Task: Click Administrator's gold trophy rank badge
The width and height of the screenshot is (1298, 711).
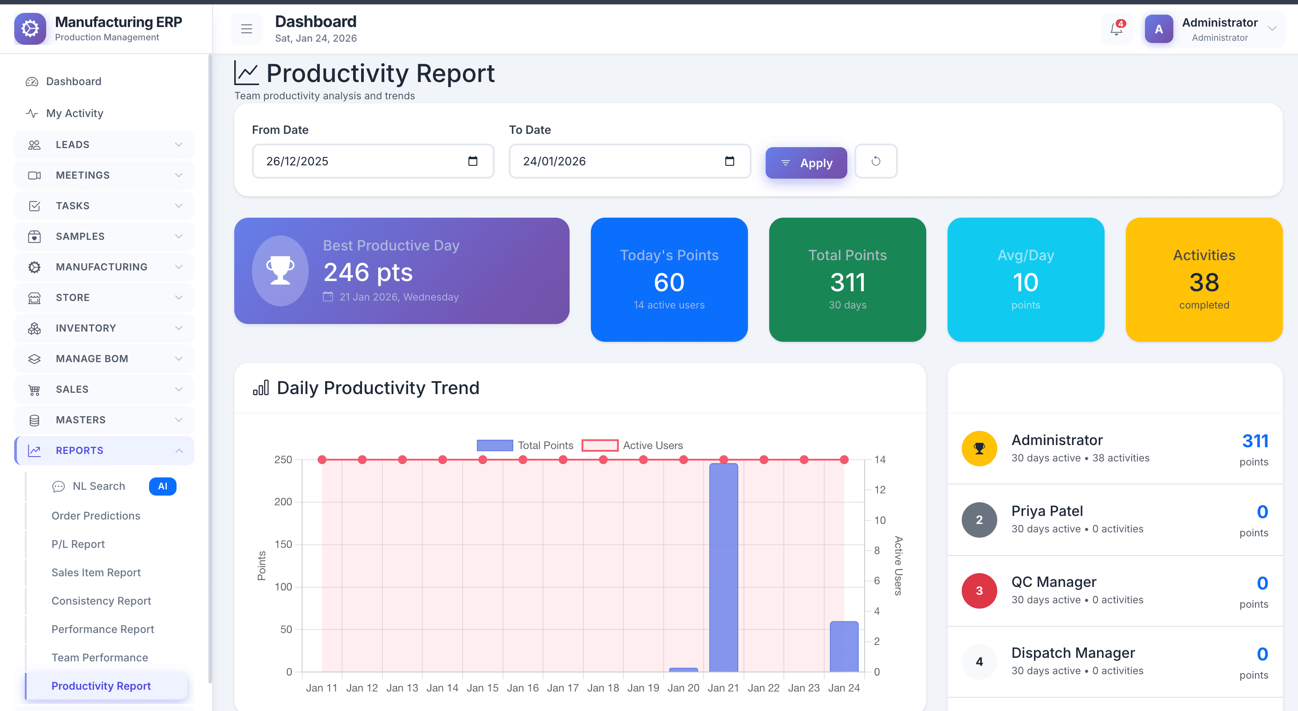Action: [x=979, y=448]
